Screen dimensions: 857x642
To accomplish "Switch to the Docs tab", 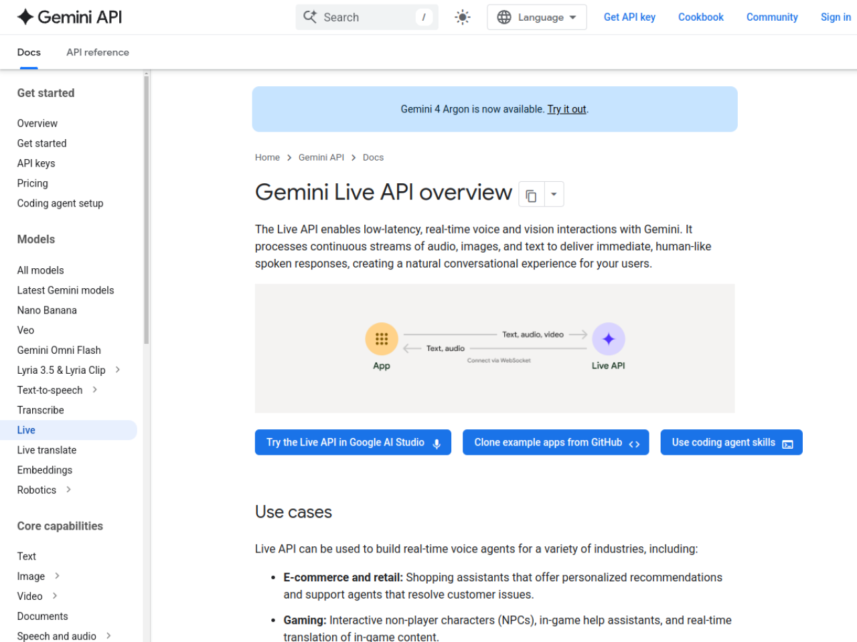I will point(29,52).
